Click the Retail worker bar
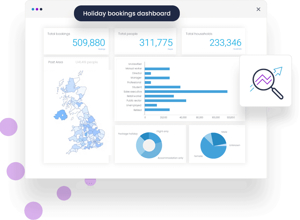Viewport: 300px width, 220px height. point(159,96)
